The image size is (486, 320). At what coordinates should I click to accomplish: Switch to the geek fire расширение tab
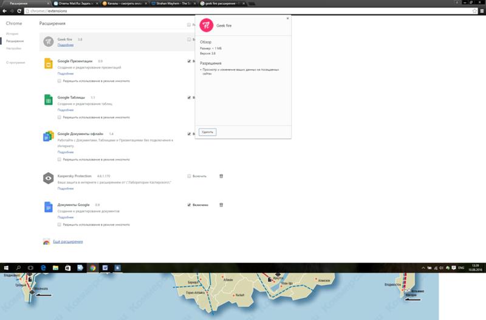pos(222,4)
